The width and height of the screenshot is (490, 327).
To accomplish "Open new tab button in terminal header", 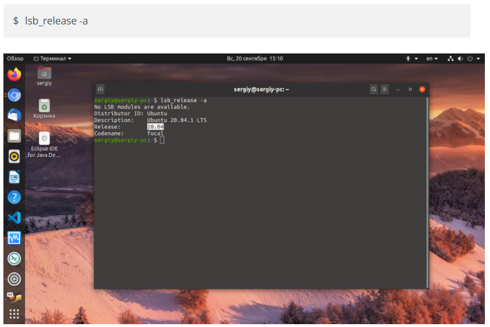I will (x=100, y=89).
